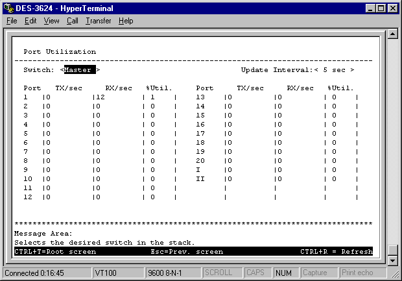Click the CAPS status indicator

pos(257,273)
